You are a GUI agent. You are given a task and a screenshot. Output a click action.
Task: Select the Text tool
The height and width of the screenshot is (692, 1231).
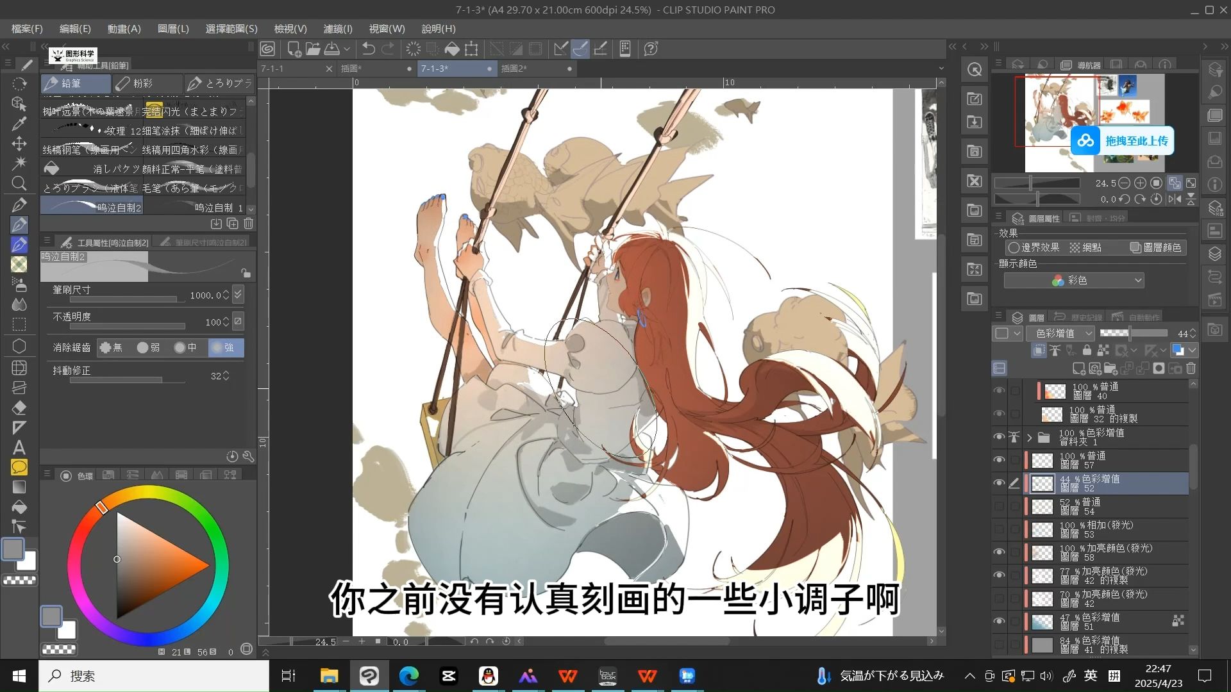19,447
